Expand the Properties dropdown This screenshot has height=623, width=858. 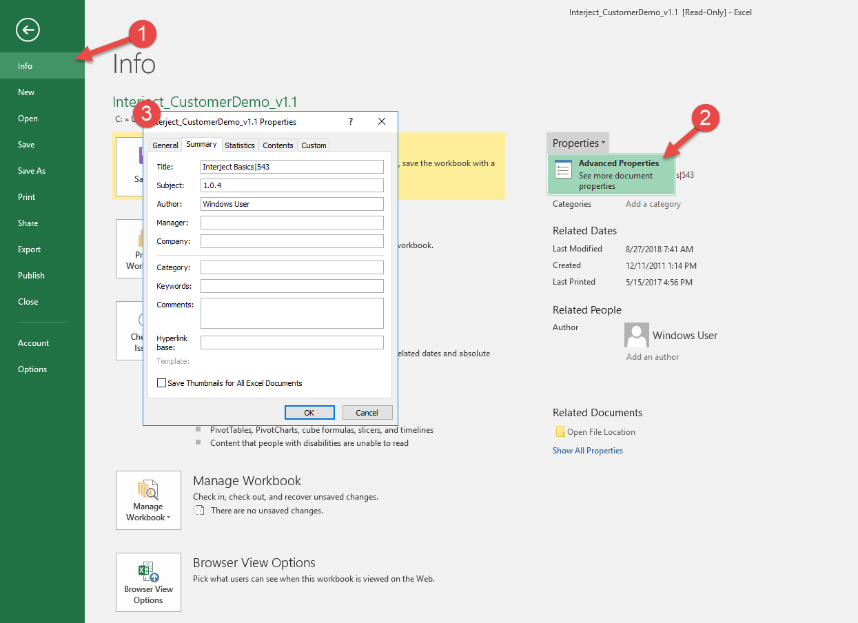coord(578,143)
